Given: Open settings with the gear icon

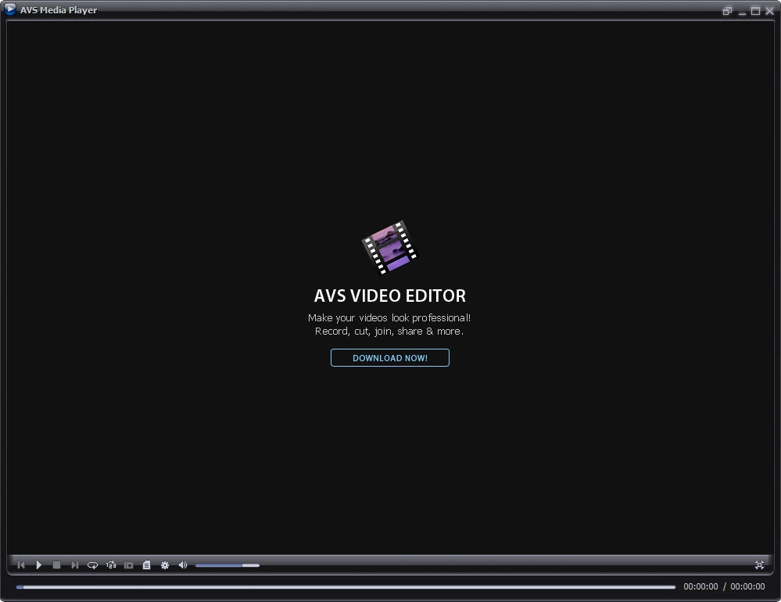Looking at the screenshot, I should click(x=165, y=565).
